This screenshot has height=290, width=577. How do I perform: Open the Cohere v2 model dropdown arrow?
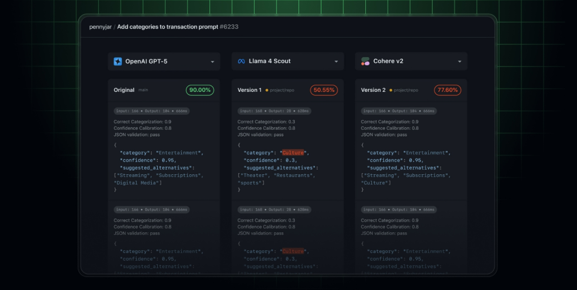tap(460, 62)
